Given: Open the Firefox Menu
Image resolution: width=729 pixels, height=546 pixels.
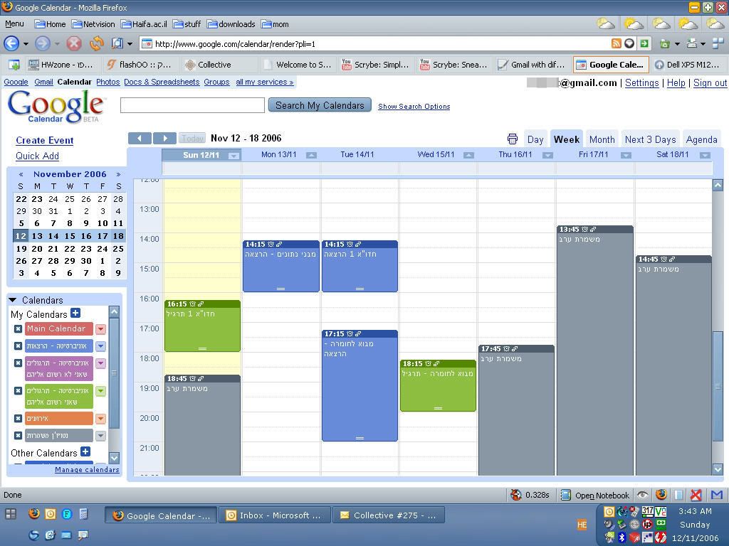Looking at the screenshot, I should point(14,23).
